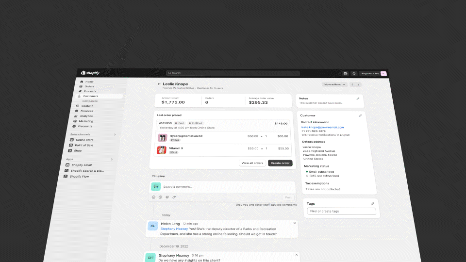Click the Marketing target icon
Image resolution: width=466 pixels, height=262 pixels.
click(75, 121)
